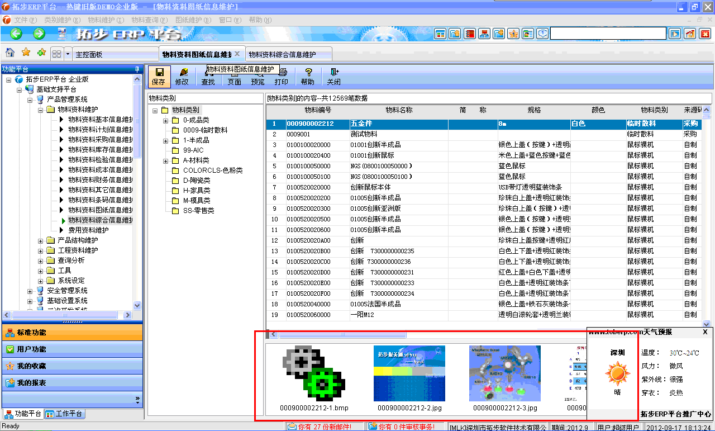Click the table's horizontal scrollbar

pyautogui.click(x=313, y=334)
